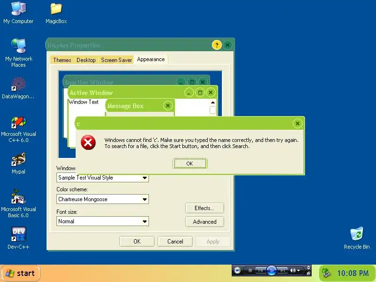Click the Stop button in media toolbar
The height and width of the screenshot is (282, 376).
[x=250, y=271]
